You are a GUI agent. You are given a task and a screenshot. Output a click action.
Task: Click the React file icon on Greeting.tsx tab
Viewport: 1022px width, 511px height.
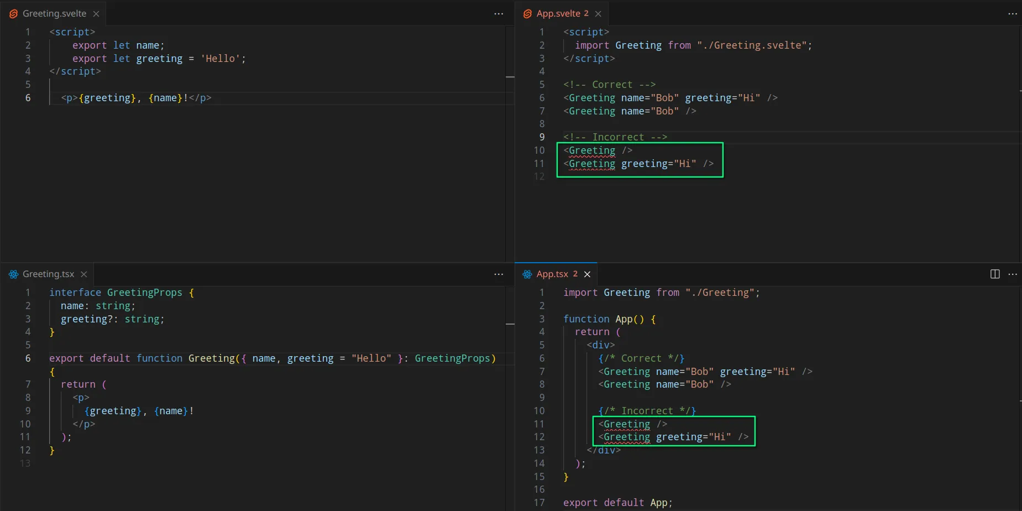pyautogui.click(x=14, y=274)
